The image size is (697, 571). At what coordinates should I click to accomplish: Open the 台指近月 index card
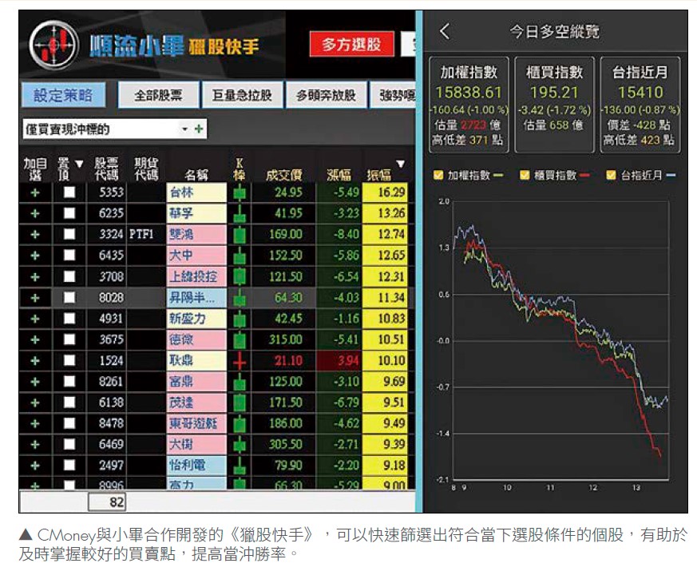640,105
